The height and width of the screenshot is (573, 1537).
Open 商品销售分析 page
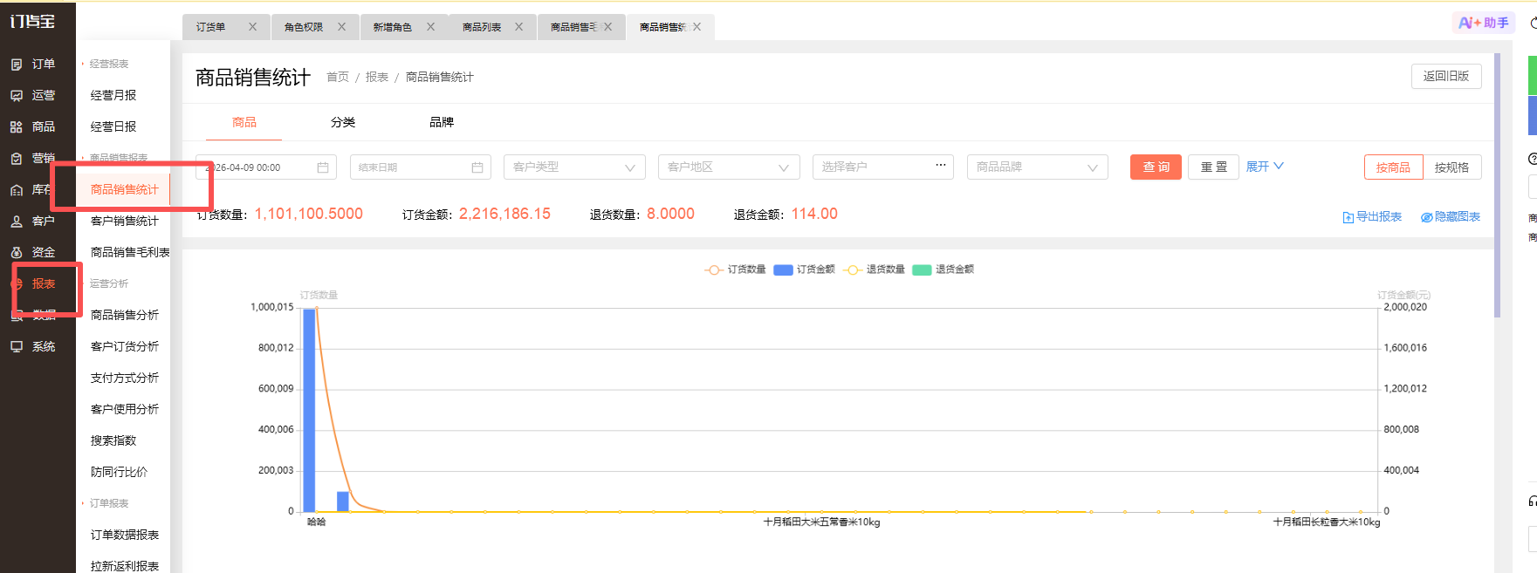[125, 315]
